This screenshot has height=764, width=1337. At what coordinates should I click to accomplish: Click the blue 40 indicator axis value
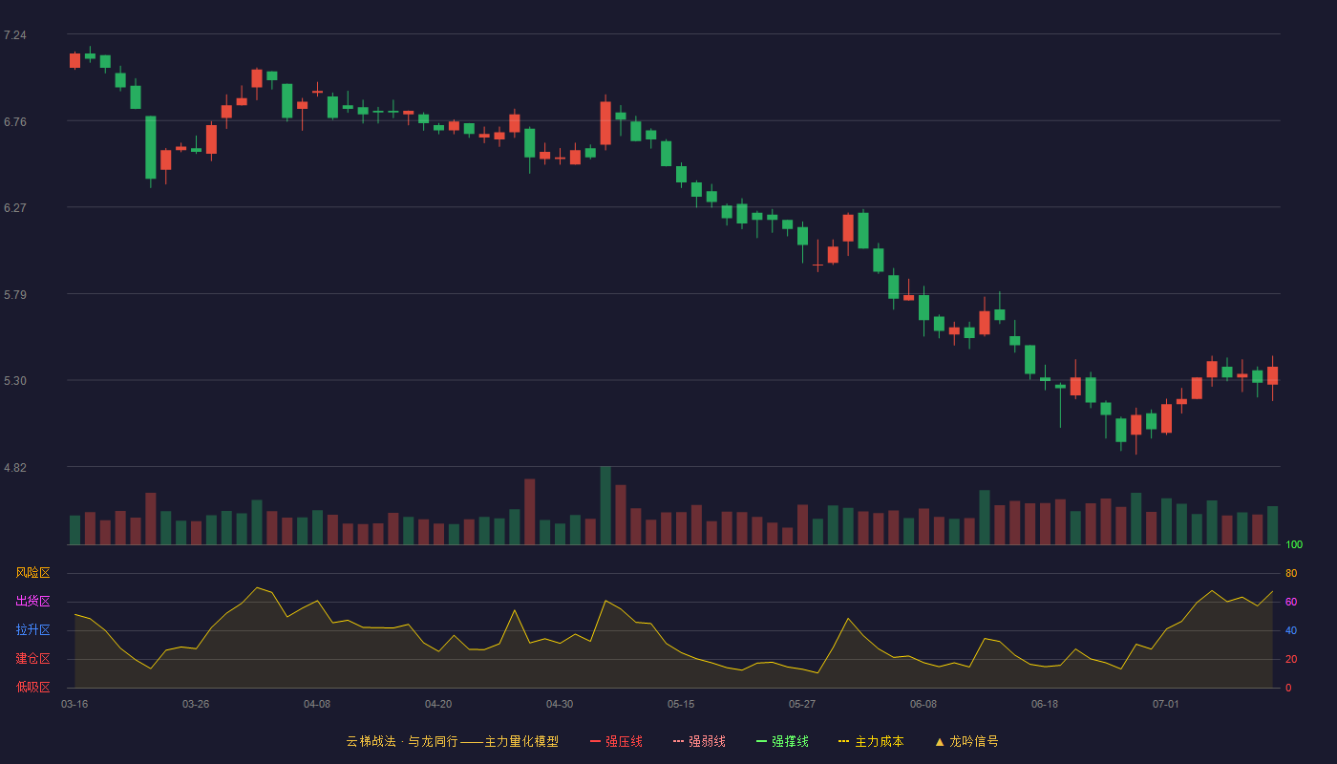(1291, 630)
